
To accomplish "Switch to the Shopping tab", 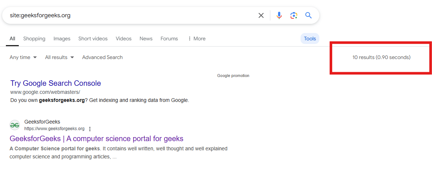I will pos(34,39).
